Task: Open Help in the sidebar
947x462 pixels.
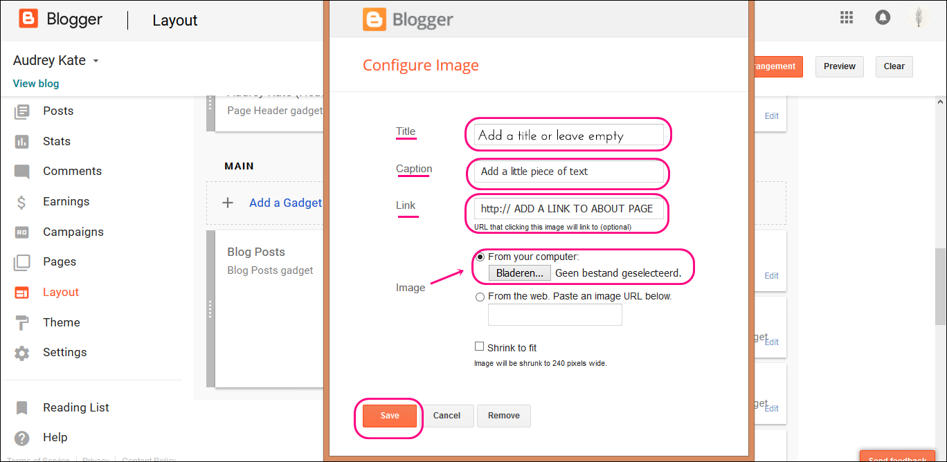Action: pos(55,438)
